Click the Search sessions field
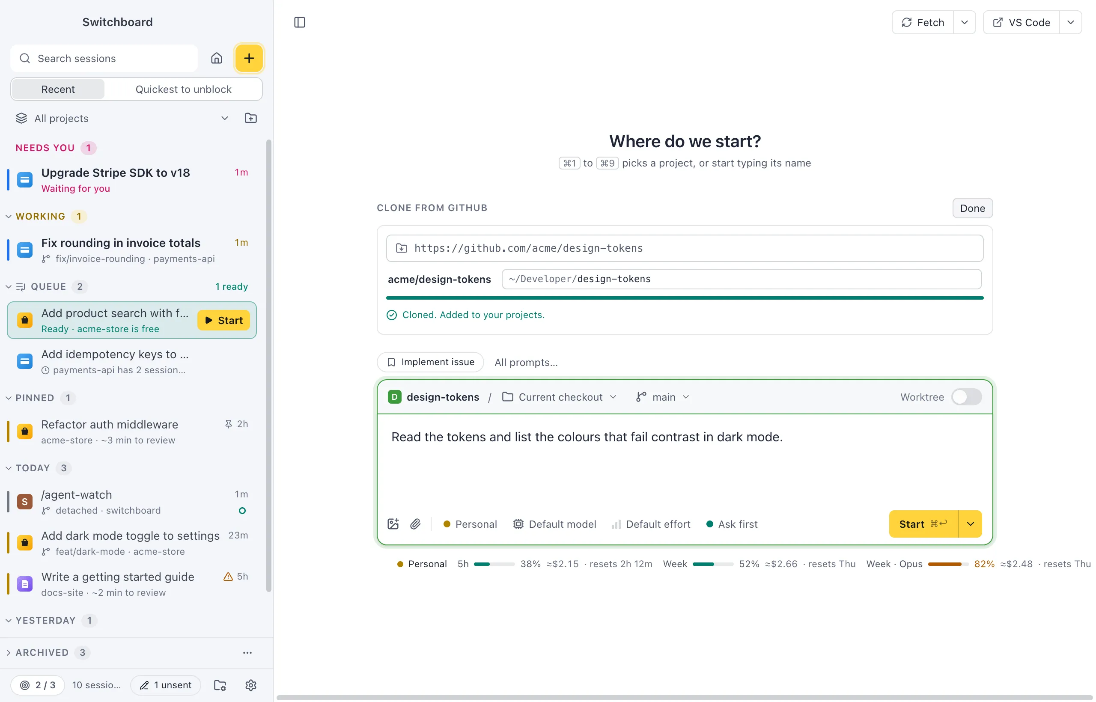 pyautogui.click(x=104, y=58)
